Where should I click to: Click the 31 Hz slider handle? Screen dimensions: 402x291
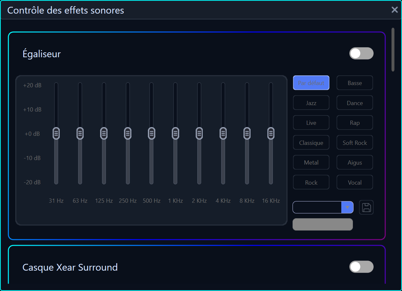pos(56,133)
